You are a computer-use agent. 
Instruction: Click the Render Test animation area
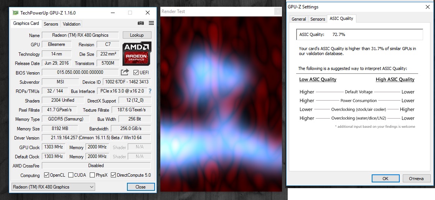pyautogui.click(x=221, y=104)
